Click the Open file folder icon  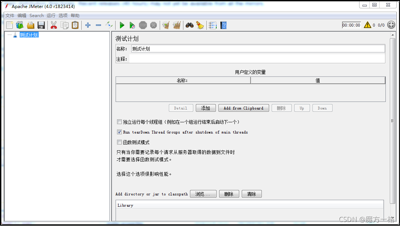click(31, 25)
